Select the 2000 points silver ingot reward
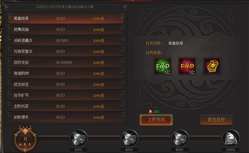The height and width of the screenshot is (153, 249). click(x=78, y=138)
